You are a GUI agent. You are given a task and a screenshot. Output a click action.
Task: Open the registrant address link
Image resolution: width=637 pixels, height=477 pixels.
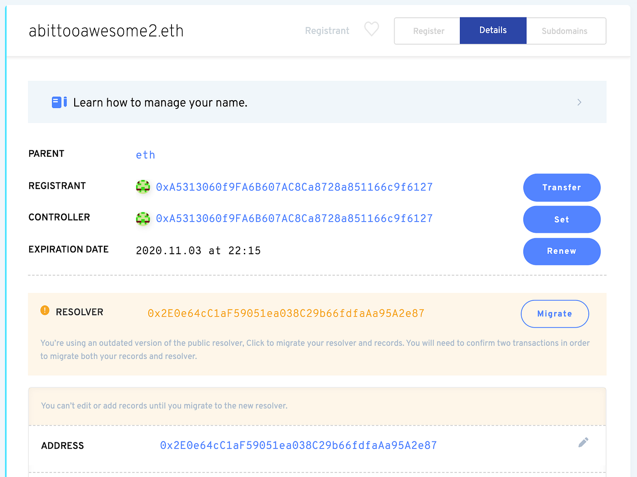294,187
